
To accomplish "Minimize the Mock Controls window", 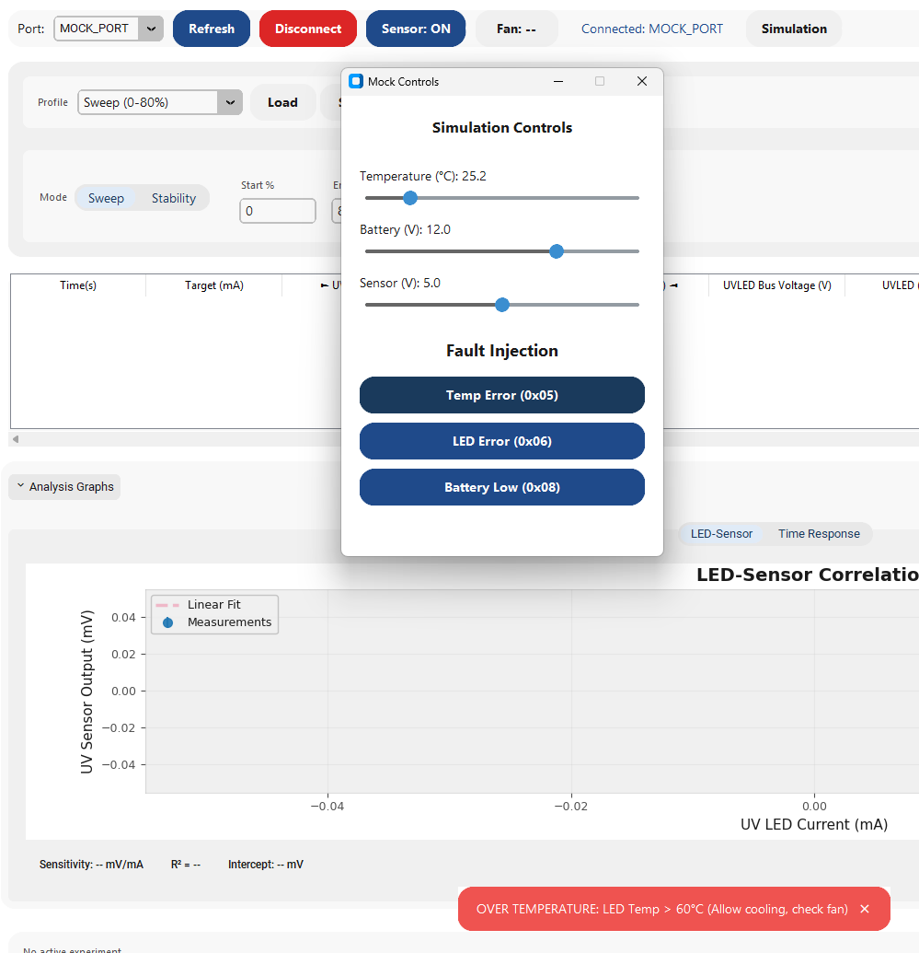I will pyautogui.click(x=558, y=81).
